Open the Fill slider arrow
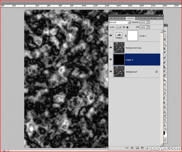This screenshot has width=182, height=152. (x=148, y=27)
